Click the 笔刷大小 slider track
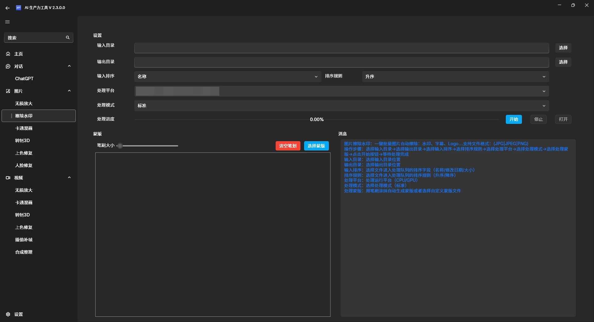 (148, 146)
